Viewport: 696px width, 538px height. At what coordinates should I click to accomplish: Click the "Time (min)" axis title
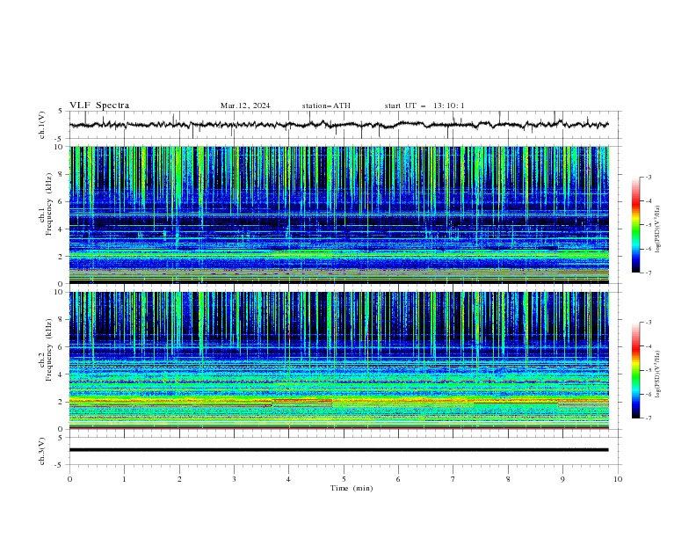(352, 488)
